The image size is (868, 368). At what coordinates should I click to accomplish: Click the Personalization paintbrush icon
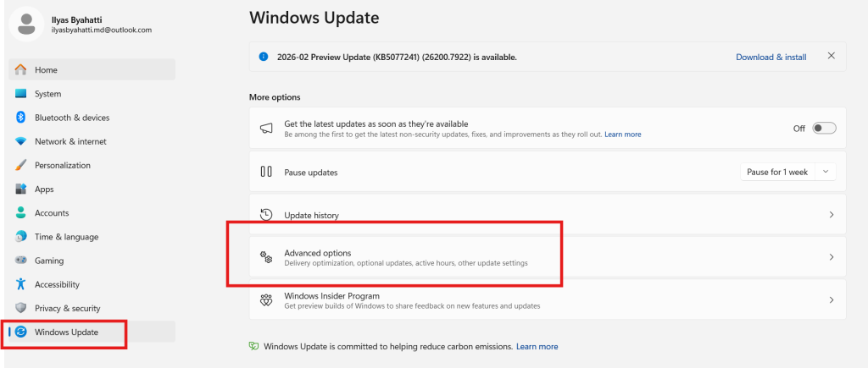tap(20, 165)
